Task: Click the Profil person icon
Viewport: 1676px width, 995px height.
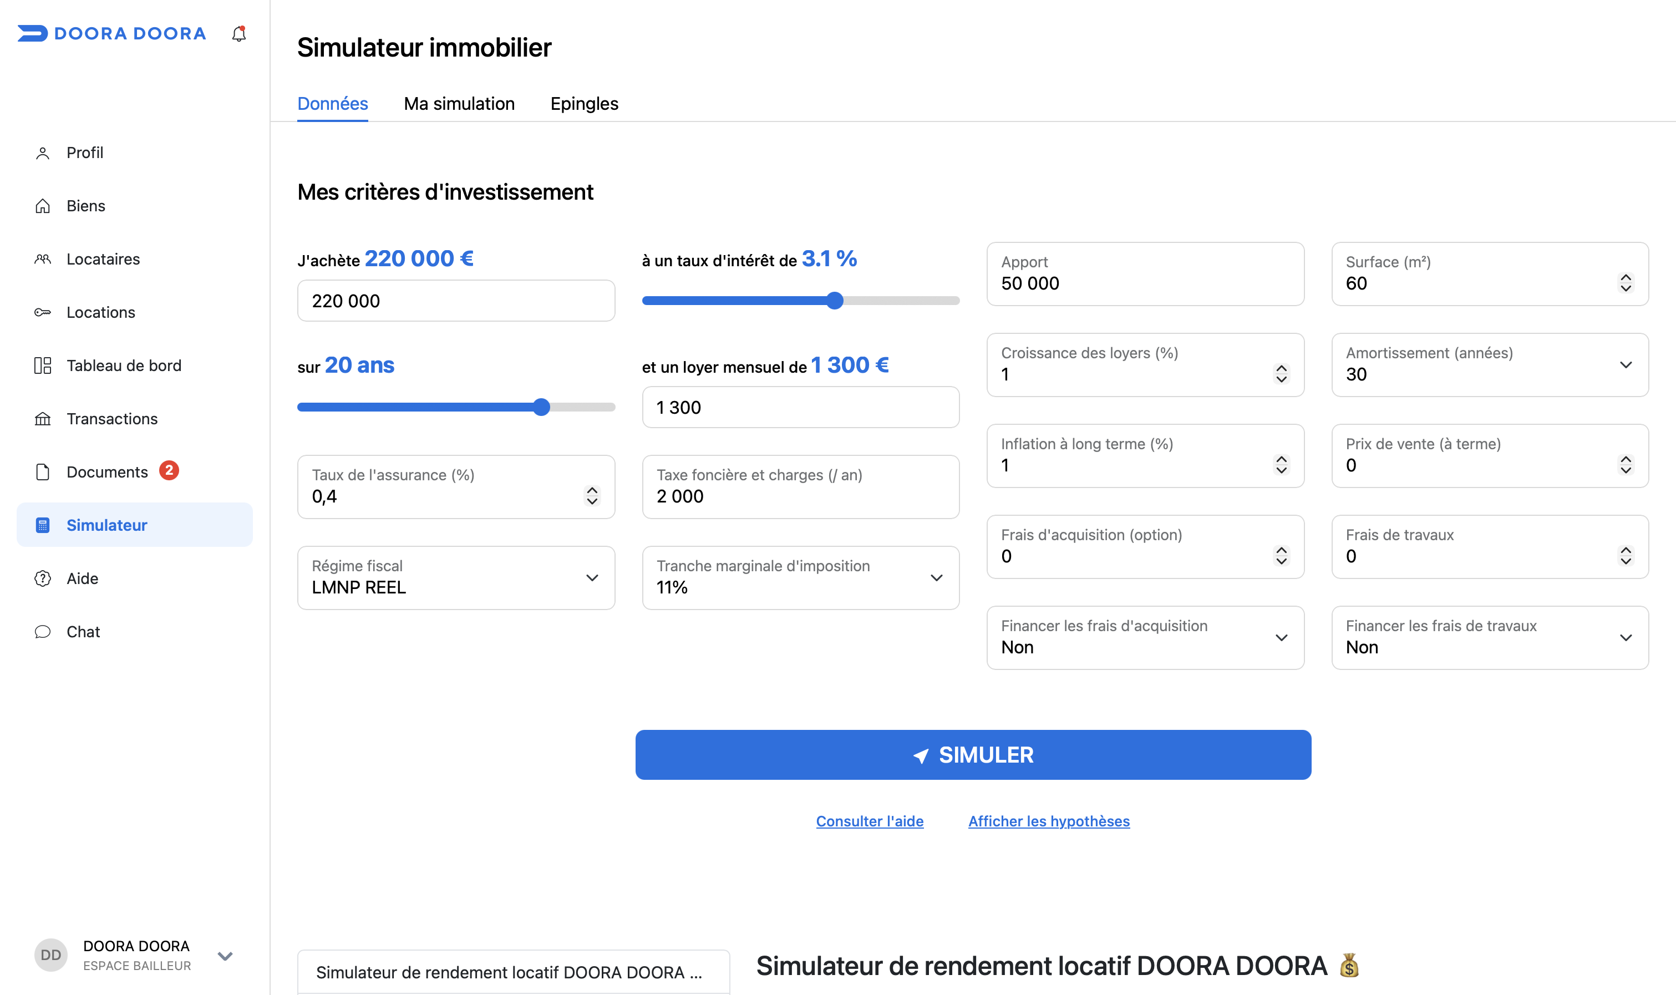Action: [x=42, y=153]
